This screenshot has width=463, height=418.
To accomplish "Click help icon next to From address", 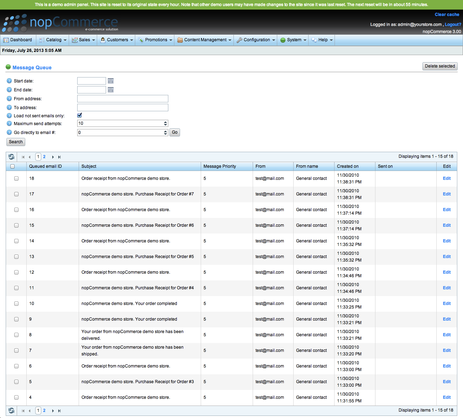I will pos(9,99).
